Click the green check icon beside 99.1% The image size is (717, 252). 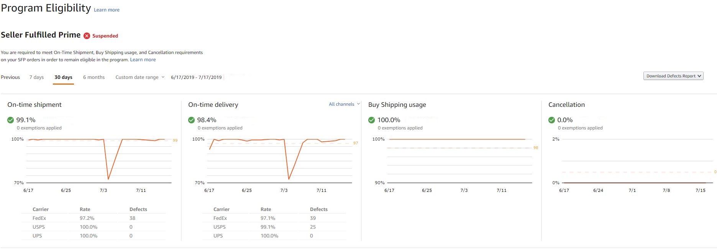10,120
